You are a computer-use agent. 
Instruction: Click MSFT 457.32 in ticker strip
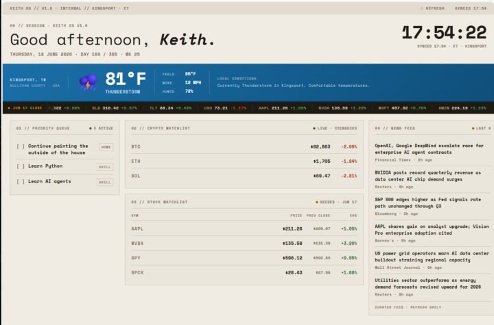(393, 108)
